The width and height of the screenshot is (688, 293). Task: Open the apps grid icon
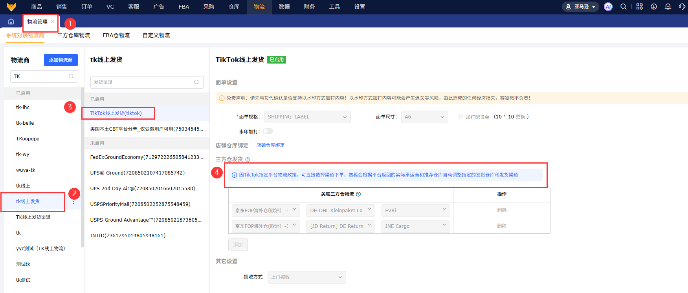(x=640, y=7)
